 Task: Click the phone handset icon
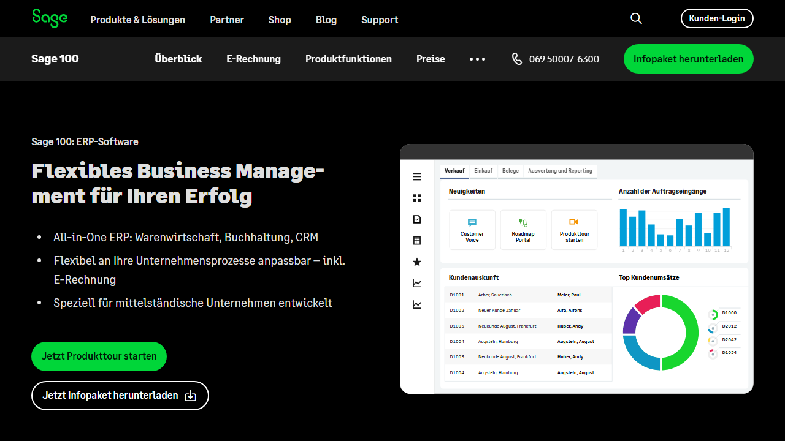point(517,59)
